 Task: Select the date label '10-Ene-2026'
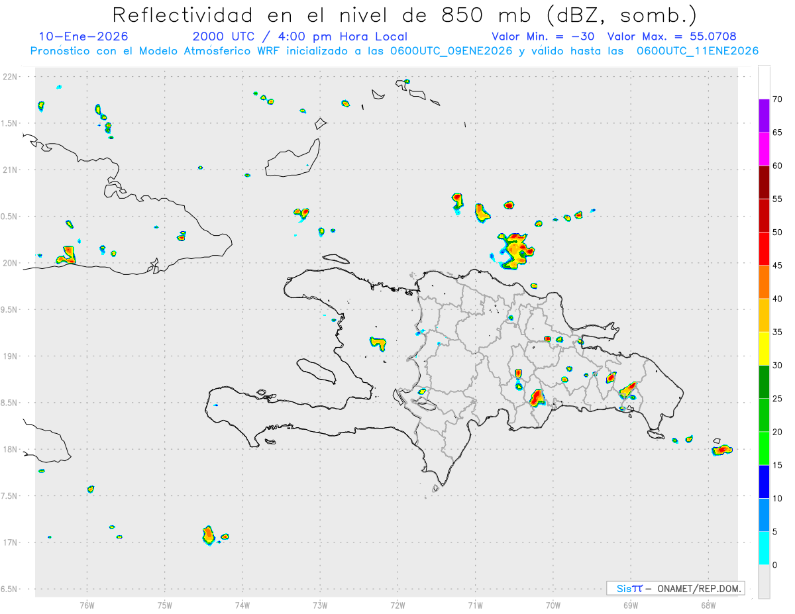(83, 36)
